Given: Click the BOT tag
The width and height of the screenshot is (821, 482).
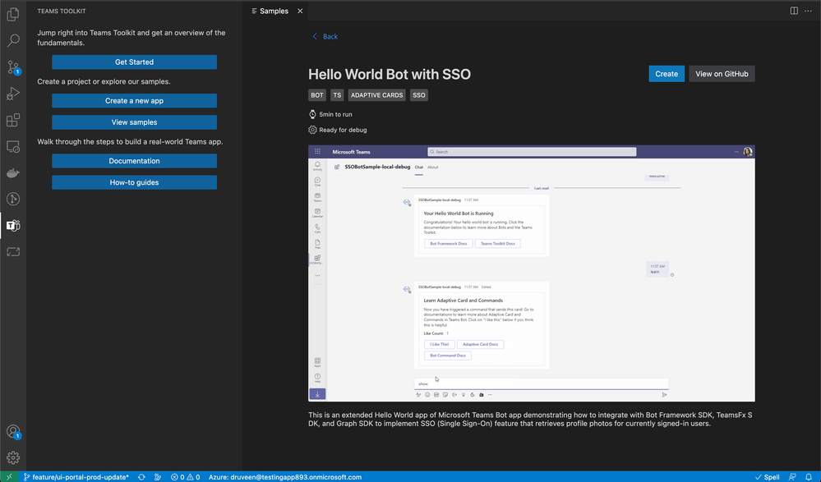Looking at the screenshot, I should tap(316, 95).
